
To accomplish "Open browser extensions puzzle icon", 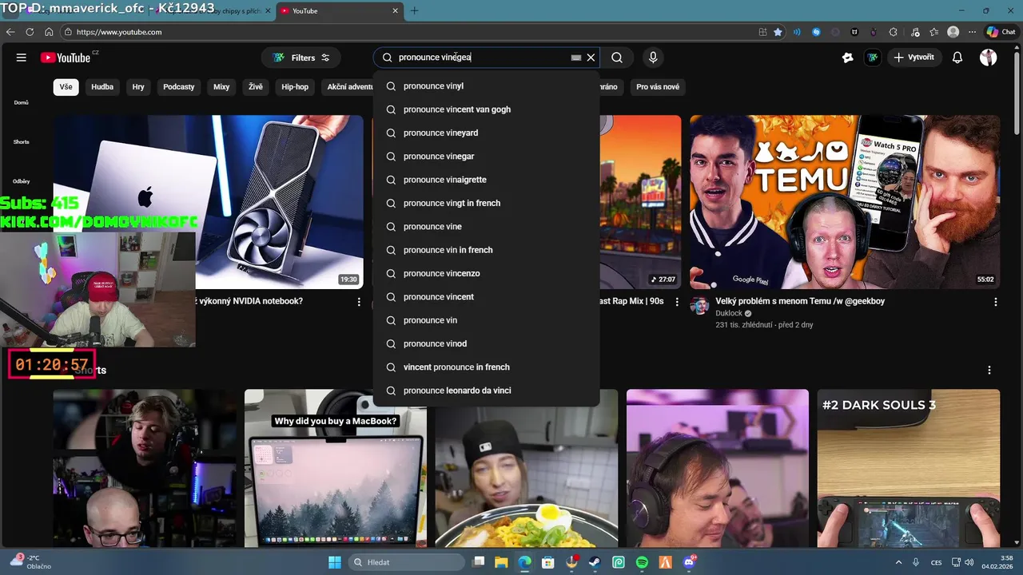I will [893, 32].
